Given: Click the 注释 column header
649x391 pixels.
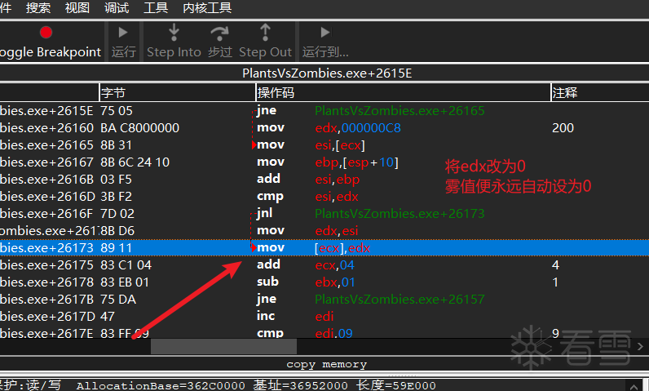Looking at the screenshot, I should pyautogui.click(x=600, y=92).
